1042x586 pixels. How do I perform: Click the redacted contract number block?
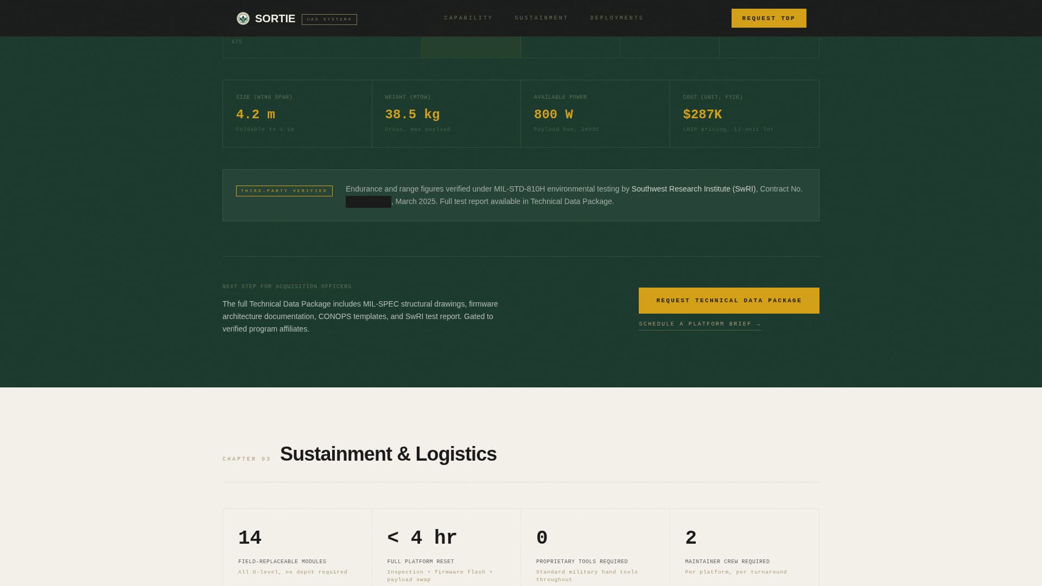[x=368, y=202]
